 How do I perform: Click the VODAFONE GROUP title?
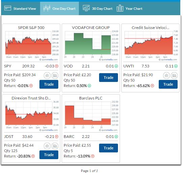[x=91, y=28]
